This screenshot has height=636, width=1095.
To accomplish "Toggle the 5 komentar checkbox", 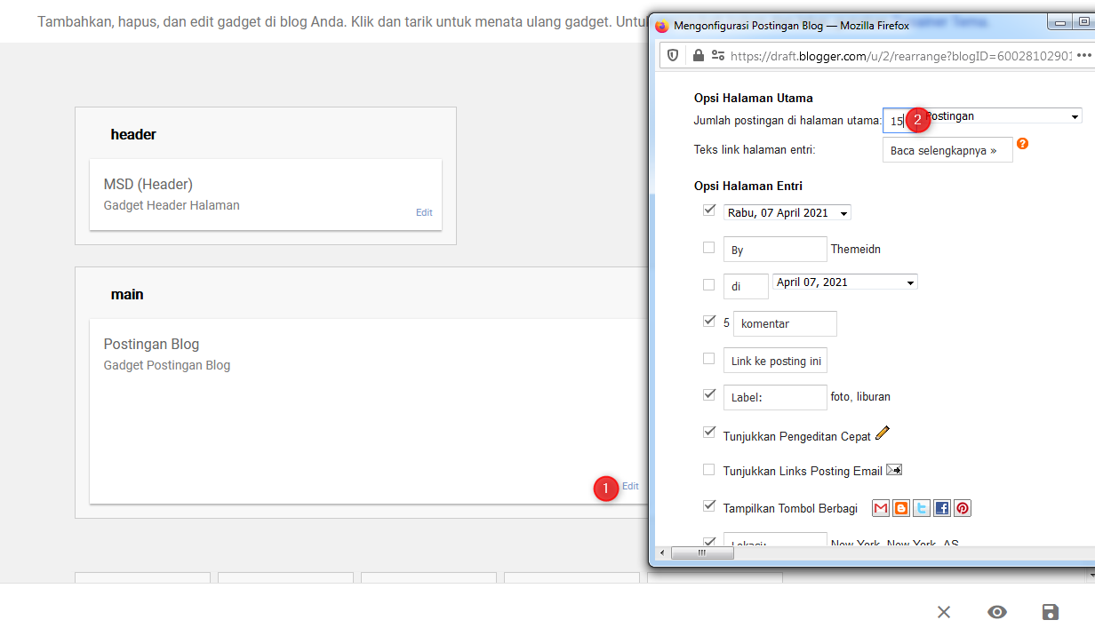I will click(x=708, y=322).
